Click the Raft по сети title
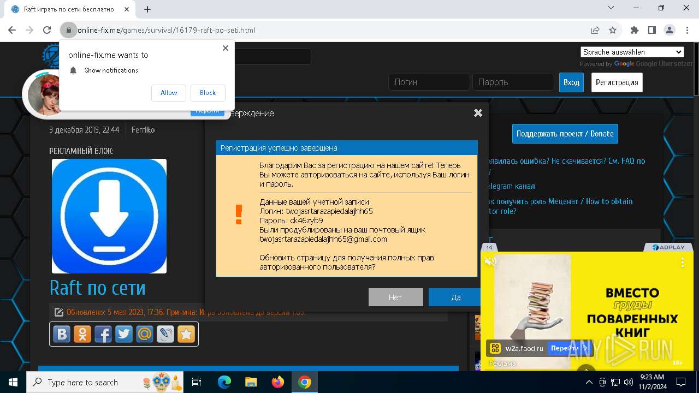The image size is (699, 393). tap(98, 288)
